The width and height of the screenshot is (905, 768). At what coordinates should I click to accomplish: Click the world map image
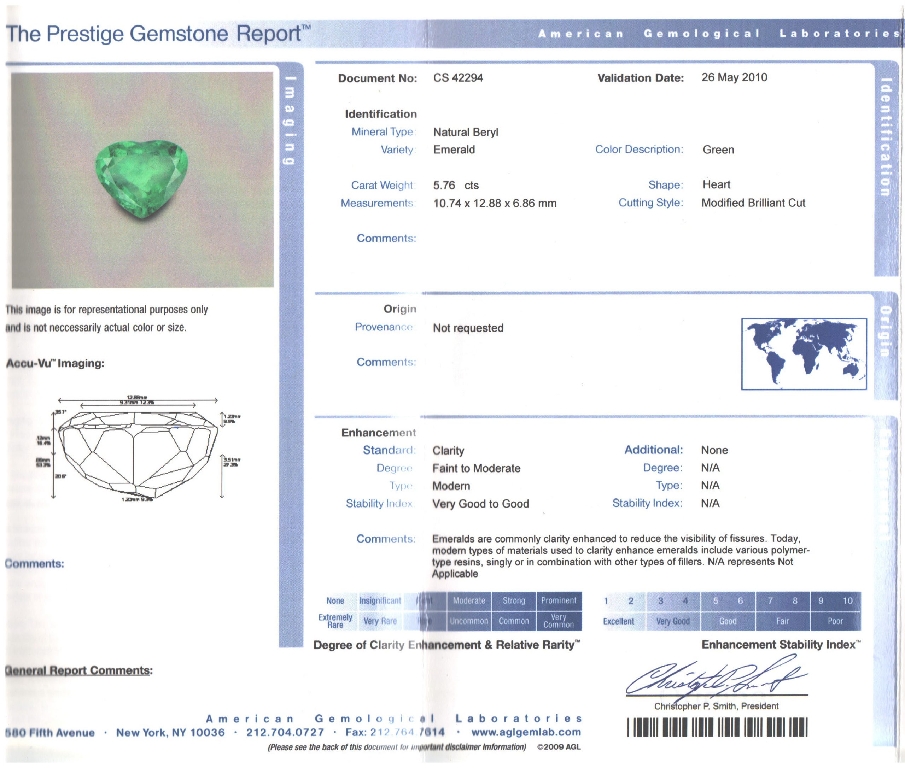tap(804, 353)
